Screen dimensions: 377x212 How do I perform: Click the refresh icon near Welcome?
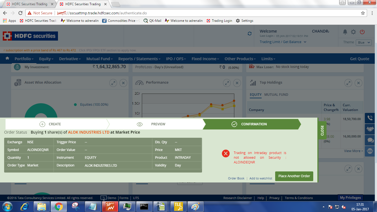click(249, 33)
